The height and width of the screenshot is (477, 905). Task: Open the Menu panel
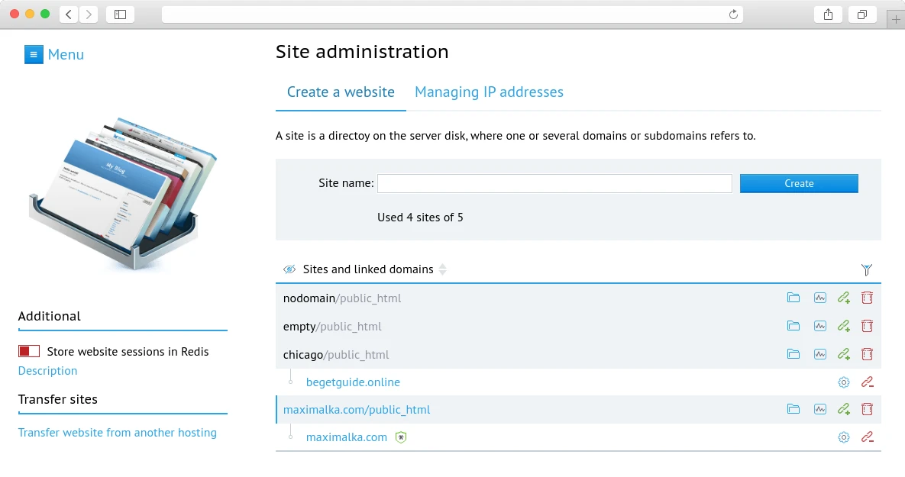tap(53, 54)
